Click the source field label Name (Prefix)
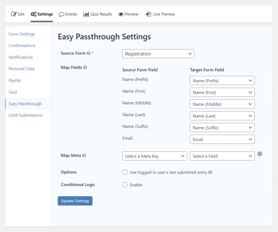The width and height of the screenshot is (278, 232). click(135, 80)
